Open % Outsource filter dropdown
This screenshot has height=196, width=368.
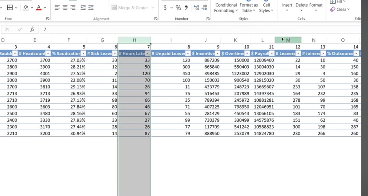click(356, 53)
